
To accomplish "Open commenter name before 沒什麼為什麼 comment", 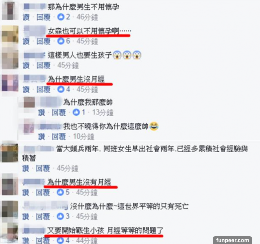I will click(x=45, y=205).
